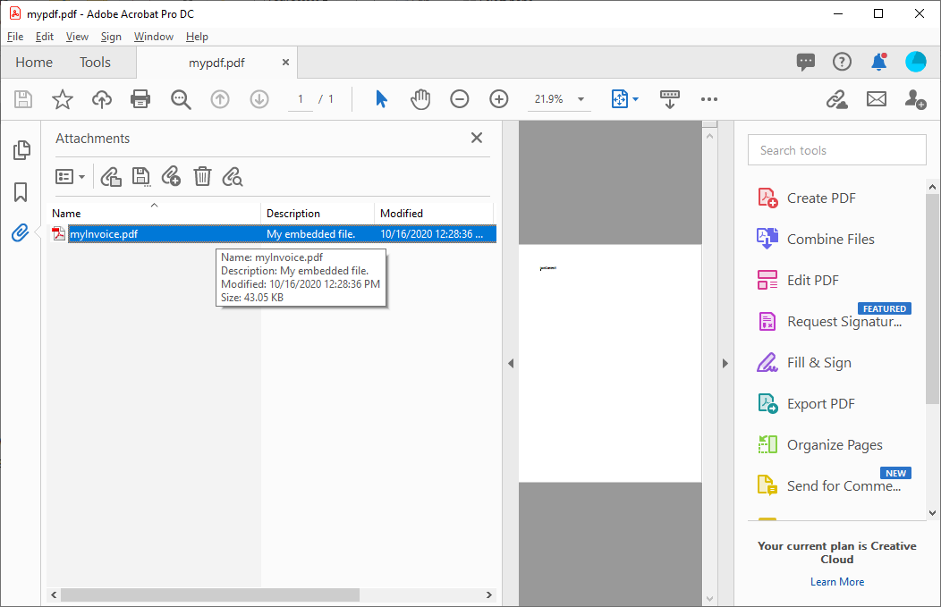Open the Export PDF tool
The image size is (941, 607).
(x=806, y=404)
